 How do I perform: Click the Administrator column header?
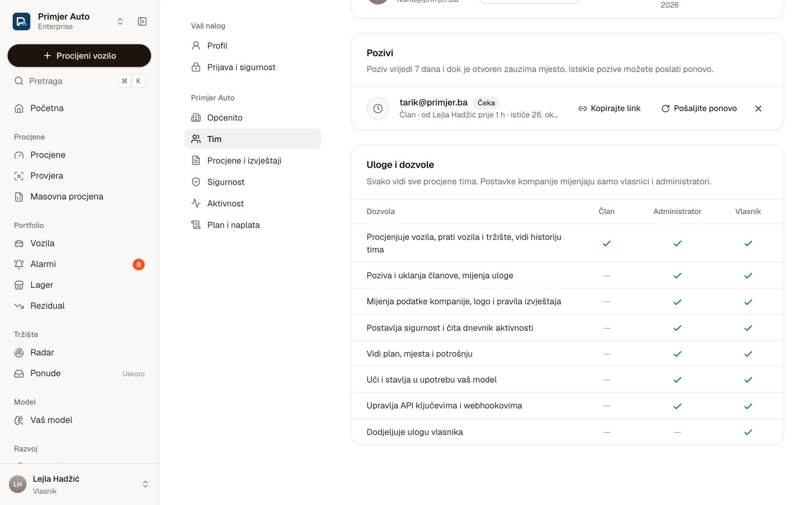click(x=677, y=212)
